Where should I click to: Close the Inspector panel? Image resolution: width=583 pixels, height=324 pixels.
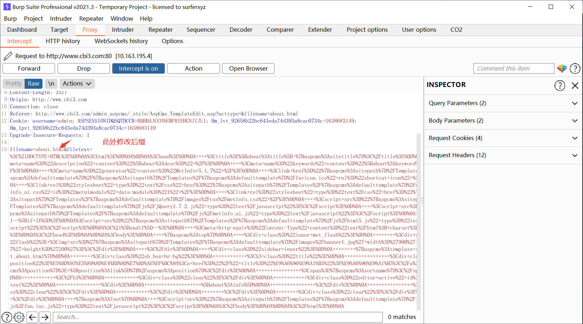point(575,85)
